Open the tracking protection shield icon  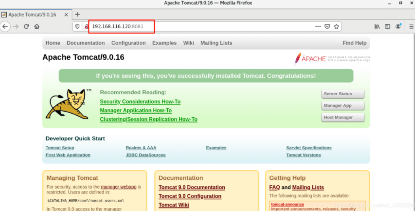click(x=77, y=26)
